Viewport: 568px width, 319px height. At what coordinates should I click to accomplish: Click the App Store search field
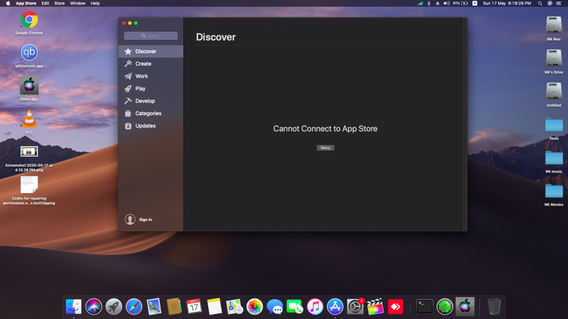(151, 36)
